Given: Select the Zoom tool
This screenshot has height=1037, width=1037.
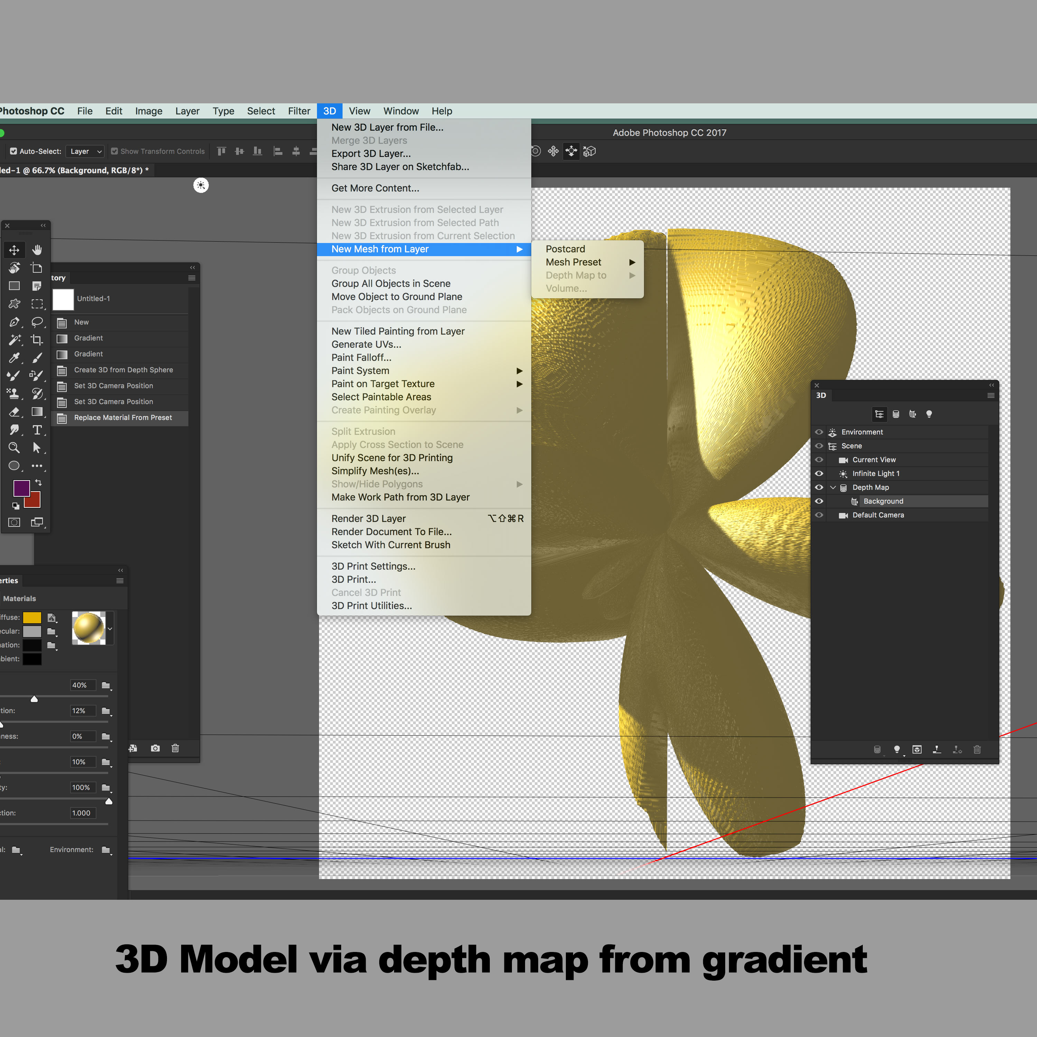Looking at the screenshot, I should click(x=15, y=448).
